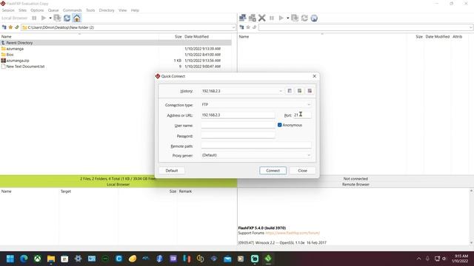Image resolution: width=474 pixels, height=266 pixels.
Task: Click the Remote path field
Action: pyautogui.click(x=256, y=146)
